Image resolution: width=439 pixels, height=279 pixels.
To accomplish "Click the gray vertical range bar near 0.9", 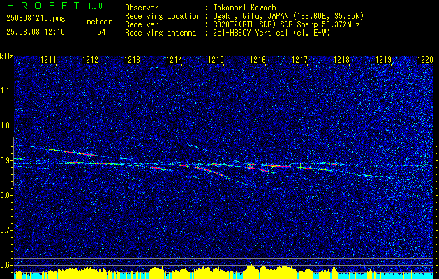I will pos(13,161).
